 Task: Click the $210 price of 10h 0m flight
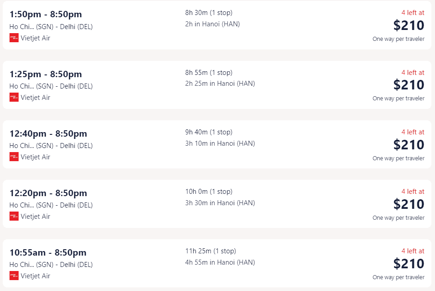point(409,204)
